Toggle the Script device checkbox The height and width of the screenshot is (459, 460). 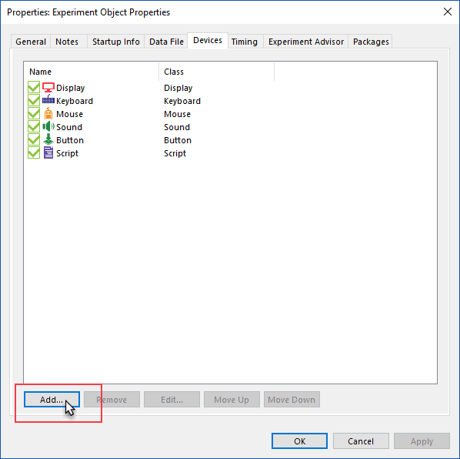coord(34,152)
